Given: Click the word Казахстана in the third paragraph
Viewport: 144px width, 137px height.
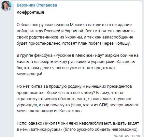Looking at the screenshot, I should click(71, 111).
